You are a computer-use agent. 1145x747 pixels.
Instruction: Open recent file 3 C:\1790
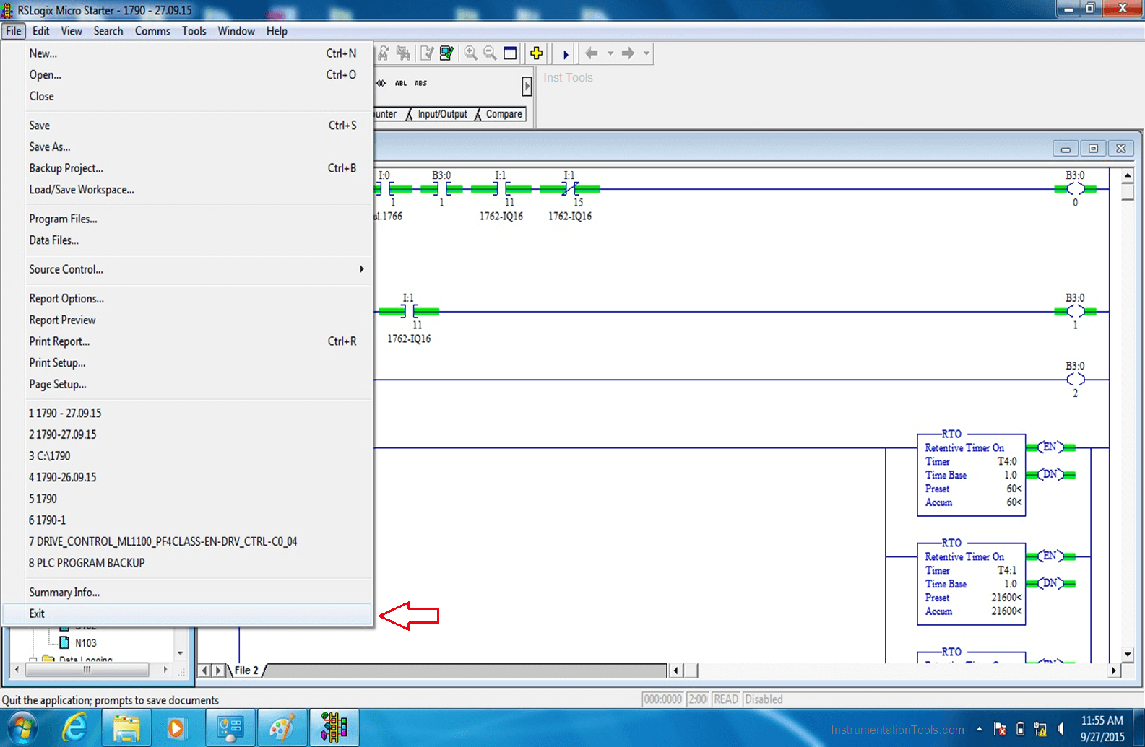coord(188,456)
